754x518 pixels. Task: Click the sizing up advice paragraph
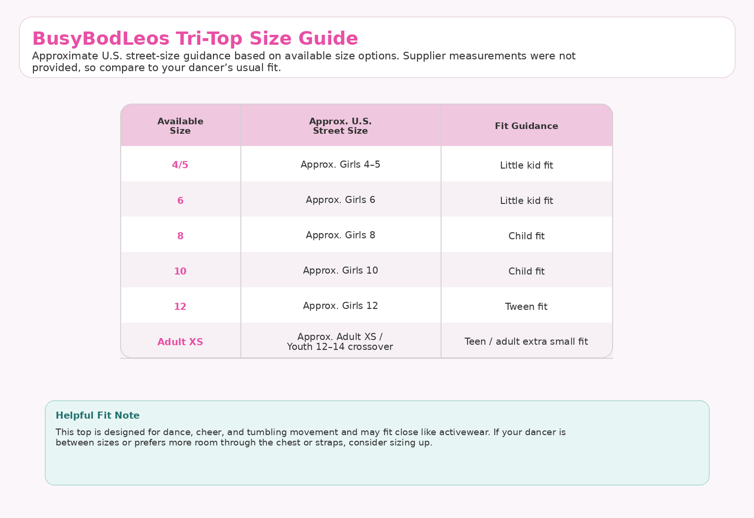(x=310, y=437)
